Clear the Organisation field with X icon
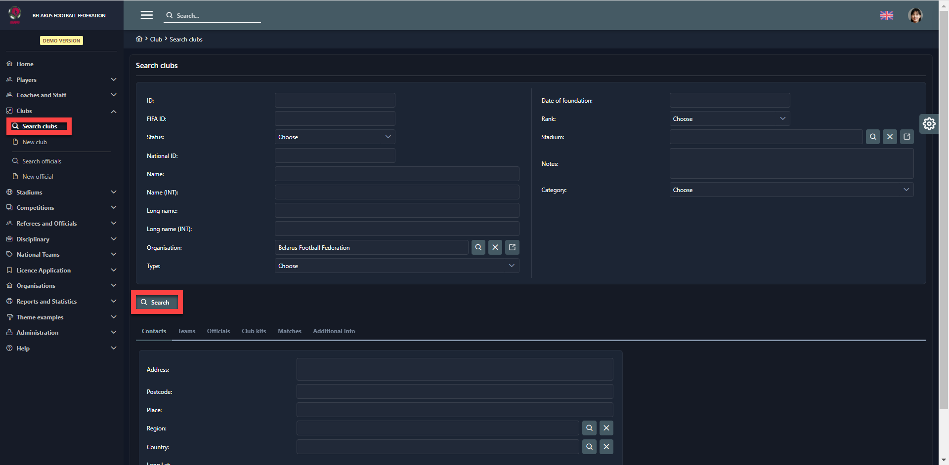 pos(495,247)
